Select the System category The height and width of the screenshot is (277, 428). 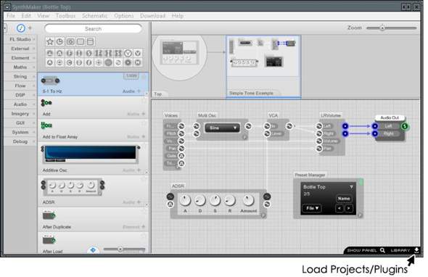(20, 132)
